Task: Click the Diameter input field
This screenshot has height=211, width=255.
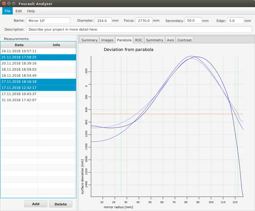Action: (x=103, y=21)
